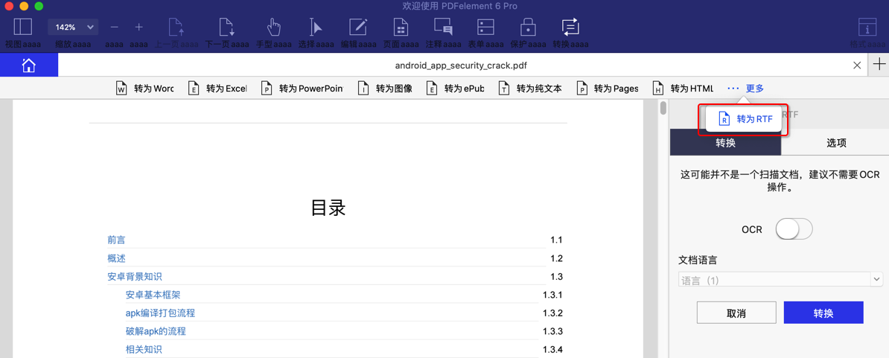Open the View panel layout icon
Image resolution: width=889 pixels, height=358 pixels.
click(x=22, y=28)
